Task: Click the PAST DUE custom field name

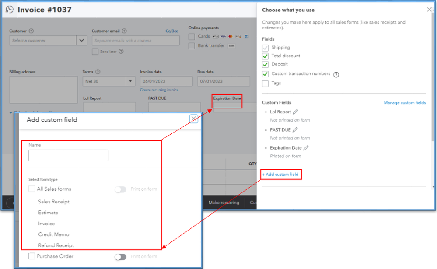Action: (280, 130)
